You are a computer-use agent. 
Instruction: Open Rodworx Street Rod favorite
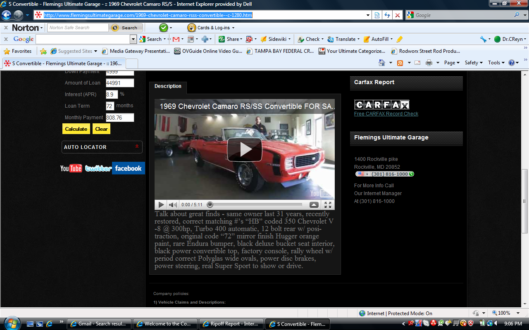(x=426, y=51)
